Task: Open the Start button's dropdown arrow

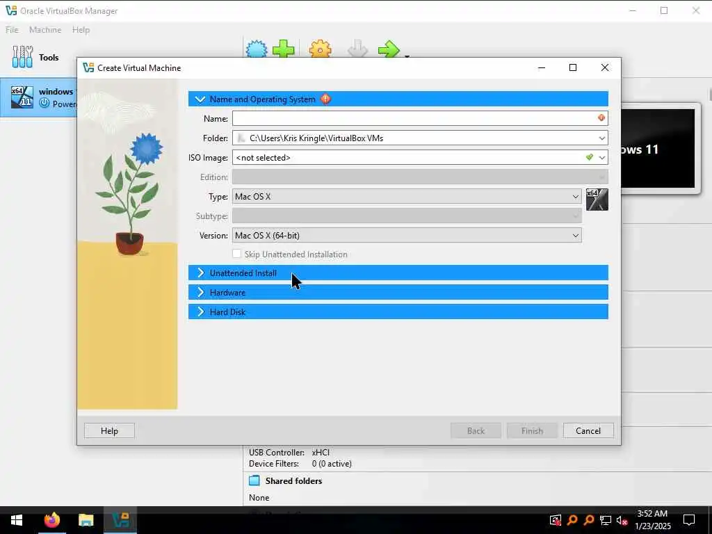Action: tap(407, 56)
